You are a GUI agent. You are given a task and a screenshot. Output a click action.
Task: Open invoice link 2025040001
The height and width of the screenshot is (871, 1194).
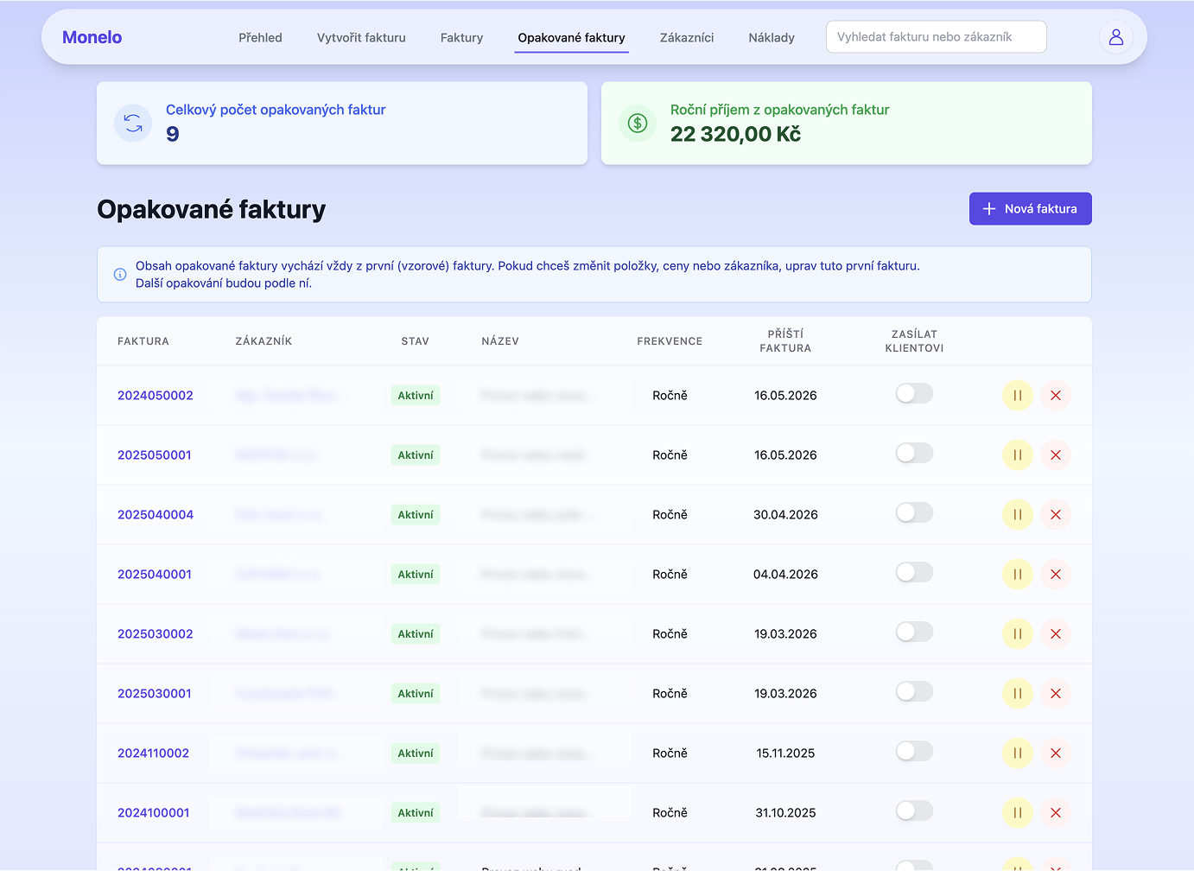(x=155, y=575)
